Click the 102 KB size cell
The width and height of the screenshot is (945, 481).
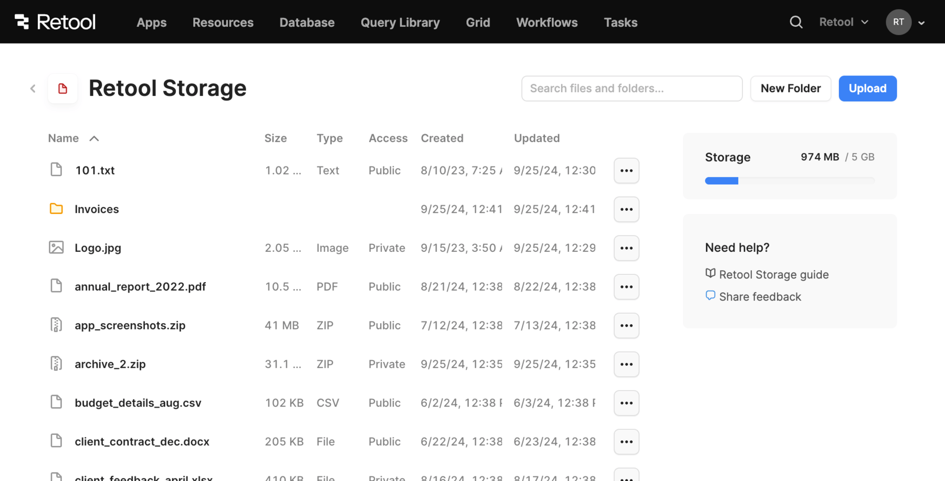coord(284,403)
